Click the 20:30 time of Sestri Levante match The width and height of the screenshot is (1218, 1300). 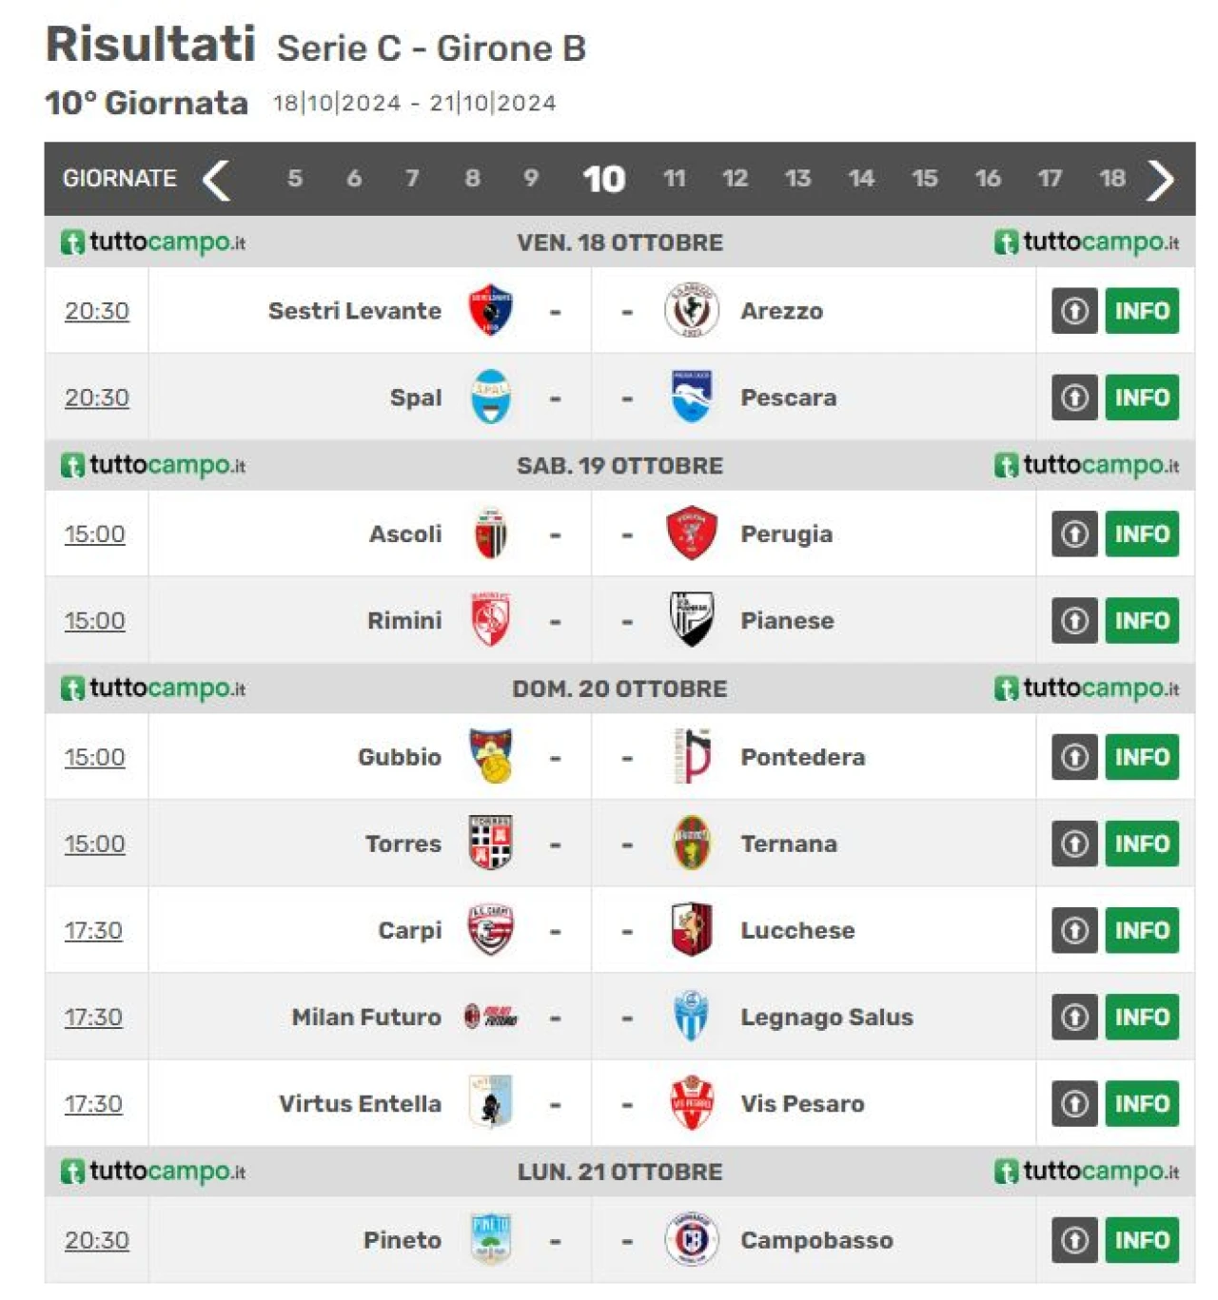click(97, 311)
